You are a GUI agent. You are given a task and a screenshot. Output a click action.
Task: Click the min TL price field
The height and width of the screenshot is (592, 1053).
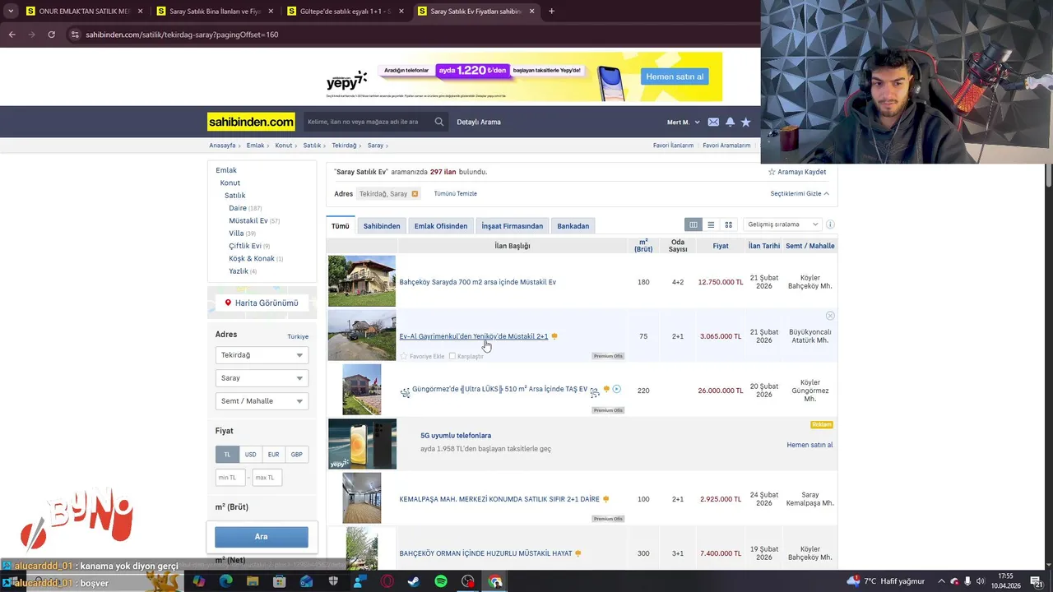click(230, 477)
